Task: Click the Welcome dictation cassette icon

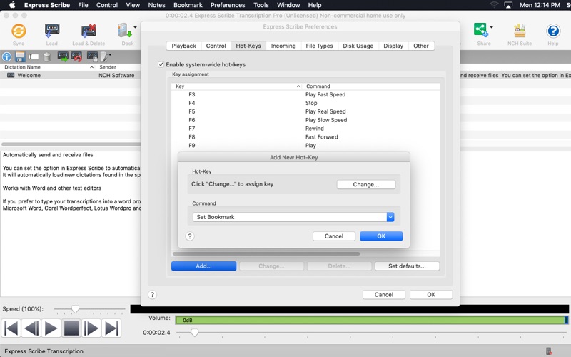Action: click(x=11, y=75)
